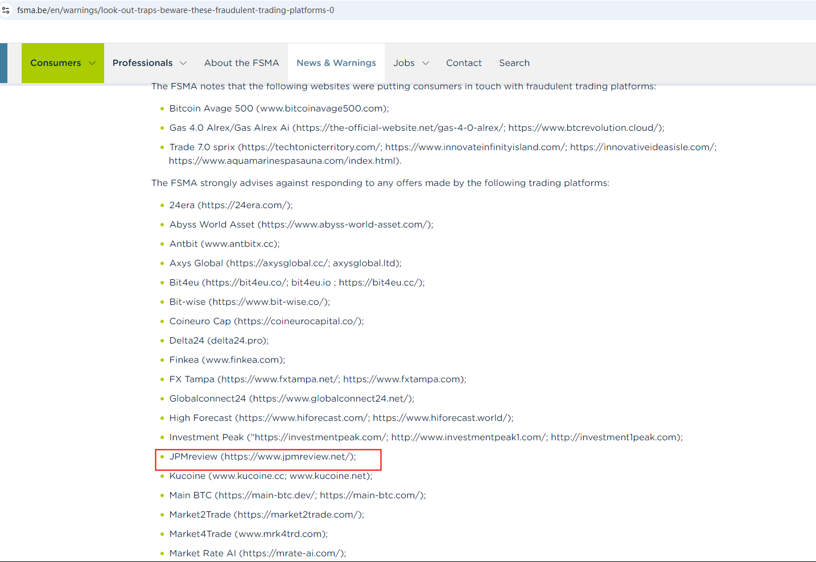Click the Abyss World Asset entry
Screen dimensions: 816x562
301,225
